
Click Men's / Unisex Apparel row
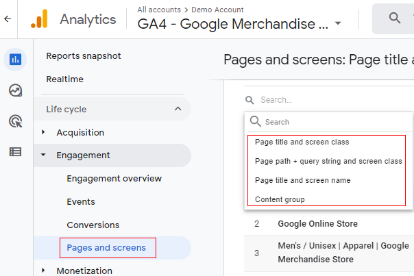(329, 253)
